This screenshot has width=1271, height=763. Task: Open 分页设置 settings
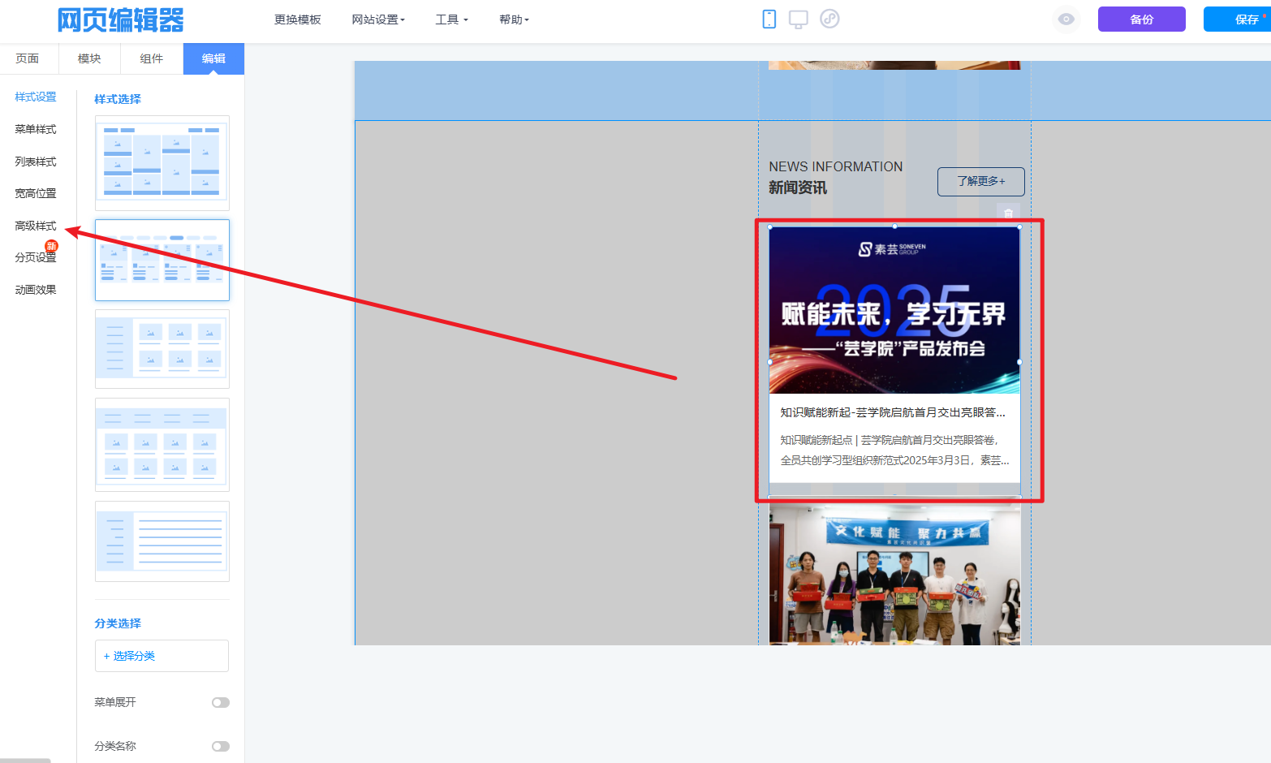(36, 257)
